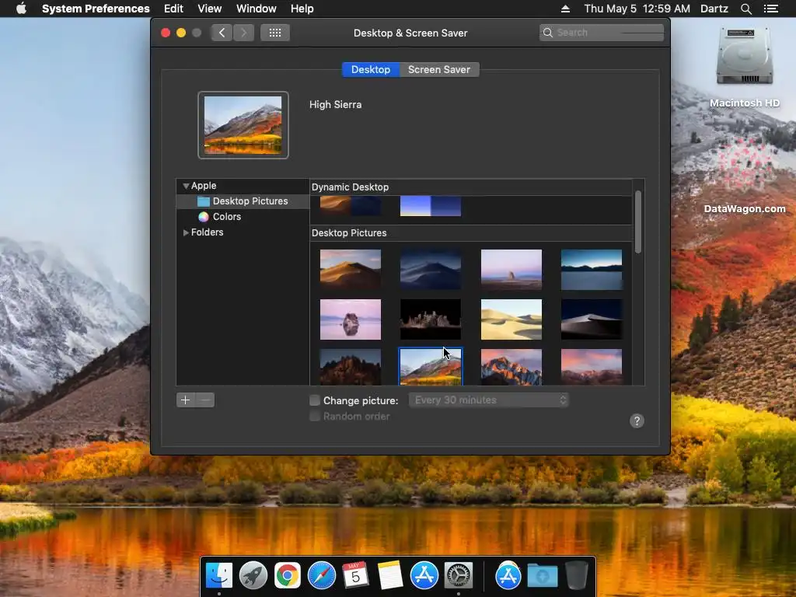Open Notes from the Dock
The image size is (796, 597).
[390, 576]
